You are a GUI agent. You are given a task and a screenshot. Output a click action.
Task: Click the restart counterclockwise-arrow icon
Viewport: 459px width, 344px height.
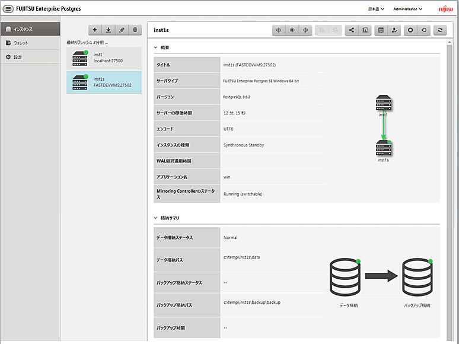click(424, 30)
